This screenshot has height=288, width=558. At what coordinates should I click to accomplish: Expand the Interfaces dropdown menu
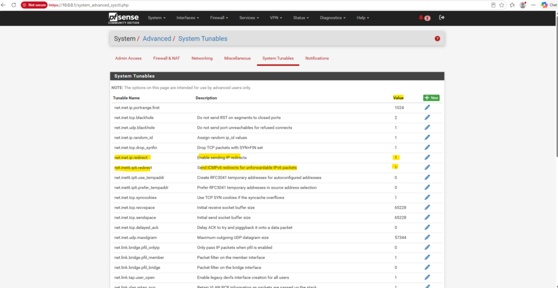tap(187, 18)
